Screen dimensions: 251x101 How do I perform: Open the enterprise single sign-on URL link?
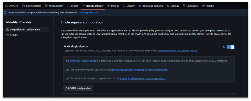(143, 78)
